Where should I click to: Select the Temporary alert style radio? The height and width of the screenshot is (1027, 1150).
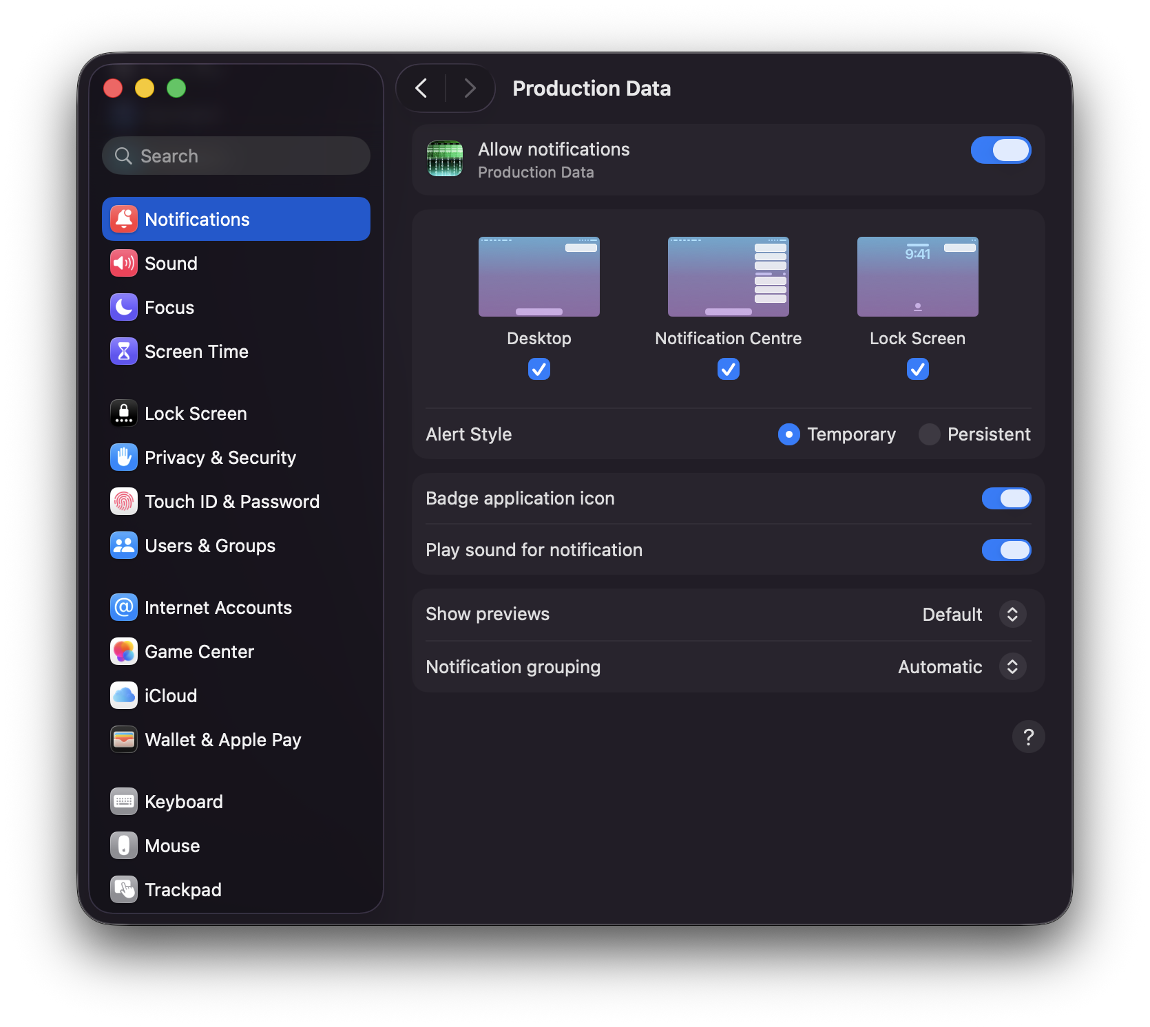[789, 434]
